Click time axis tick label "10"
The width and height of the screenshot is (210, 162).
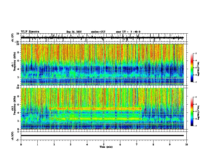tap(186, 145)
